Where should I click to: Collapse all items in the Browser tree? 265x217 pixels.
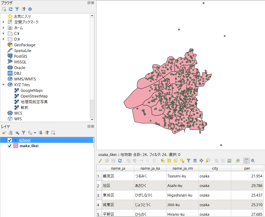pyautogui.click(x=24, y=9)
